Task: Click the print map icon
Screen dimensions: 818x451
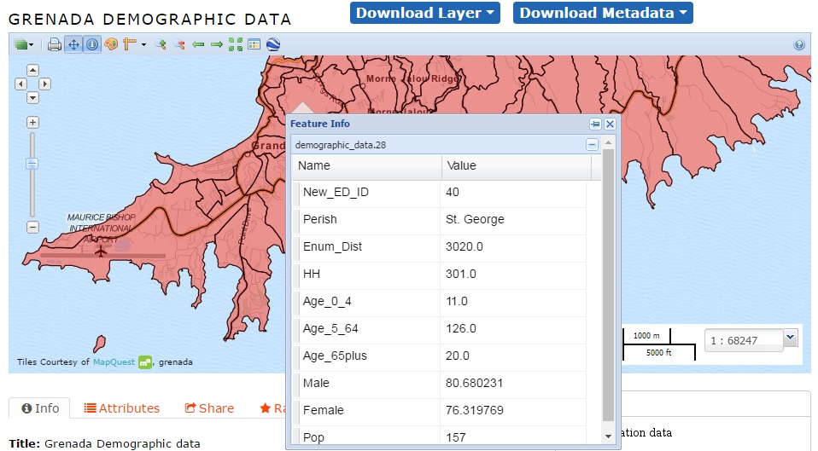Action: click(x=55, y=44)
